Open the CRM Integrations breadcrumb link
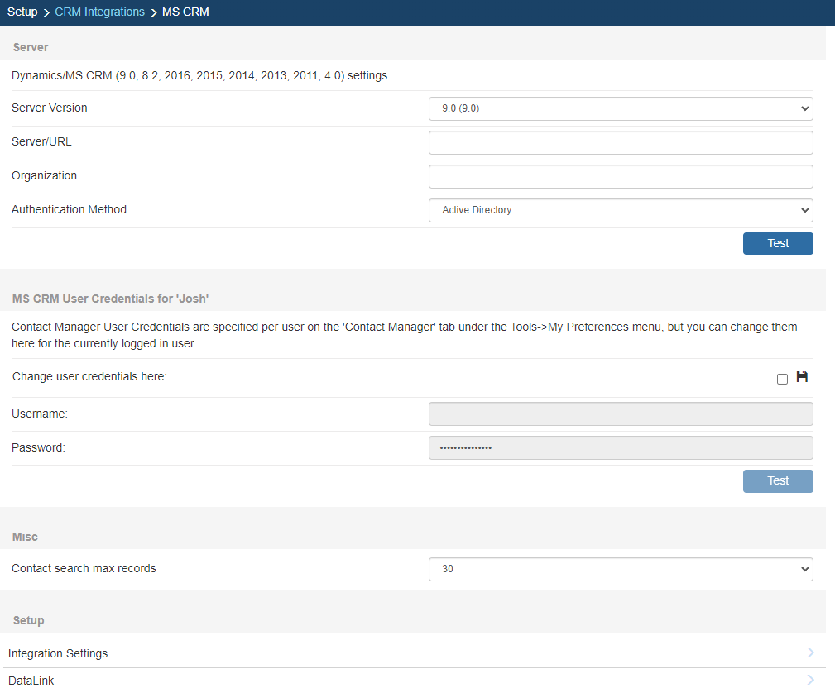The image size is (835, 698). coord(99,12)
